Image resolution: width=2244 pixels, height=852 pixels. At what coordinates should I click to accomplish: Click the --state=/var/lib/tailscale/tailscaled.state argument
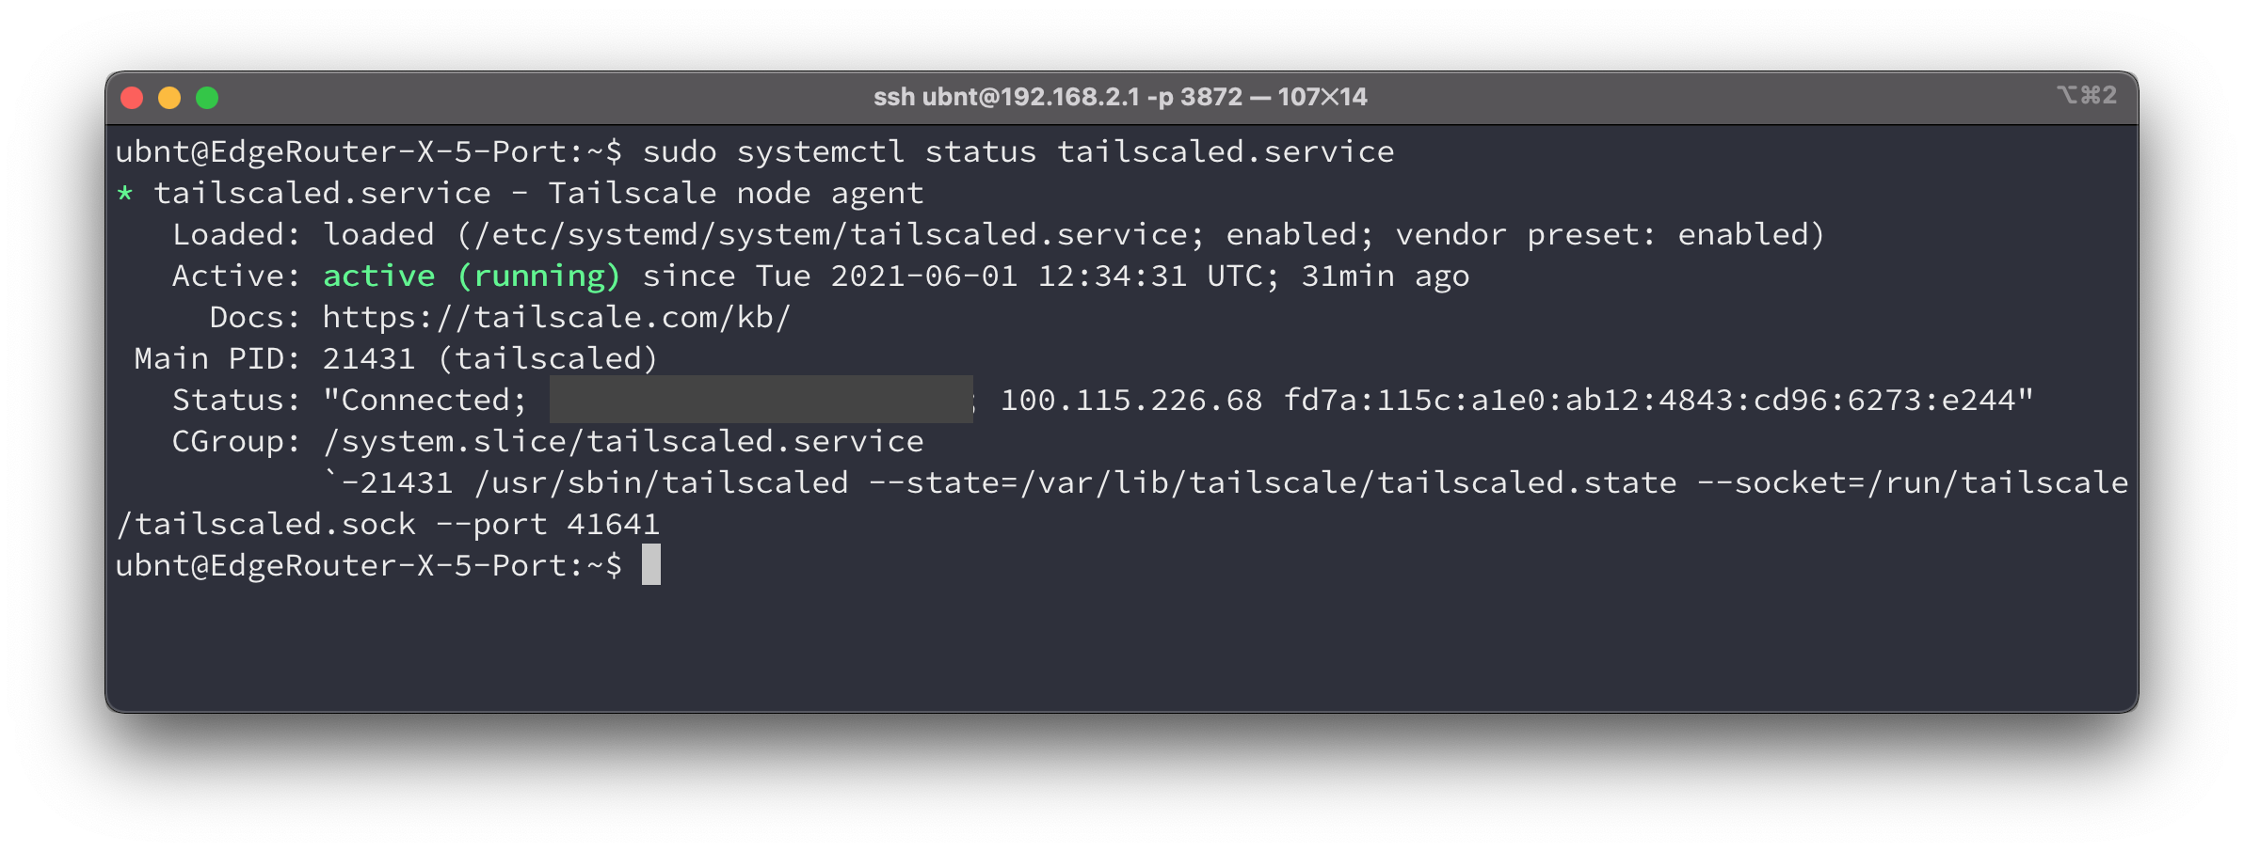pyautogui.click(x=1272, y=483)
